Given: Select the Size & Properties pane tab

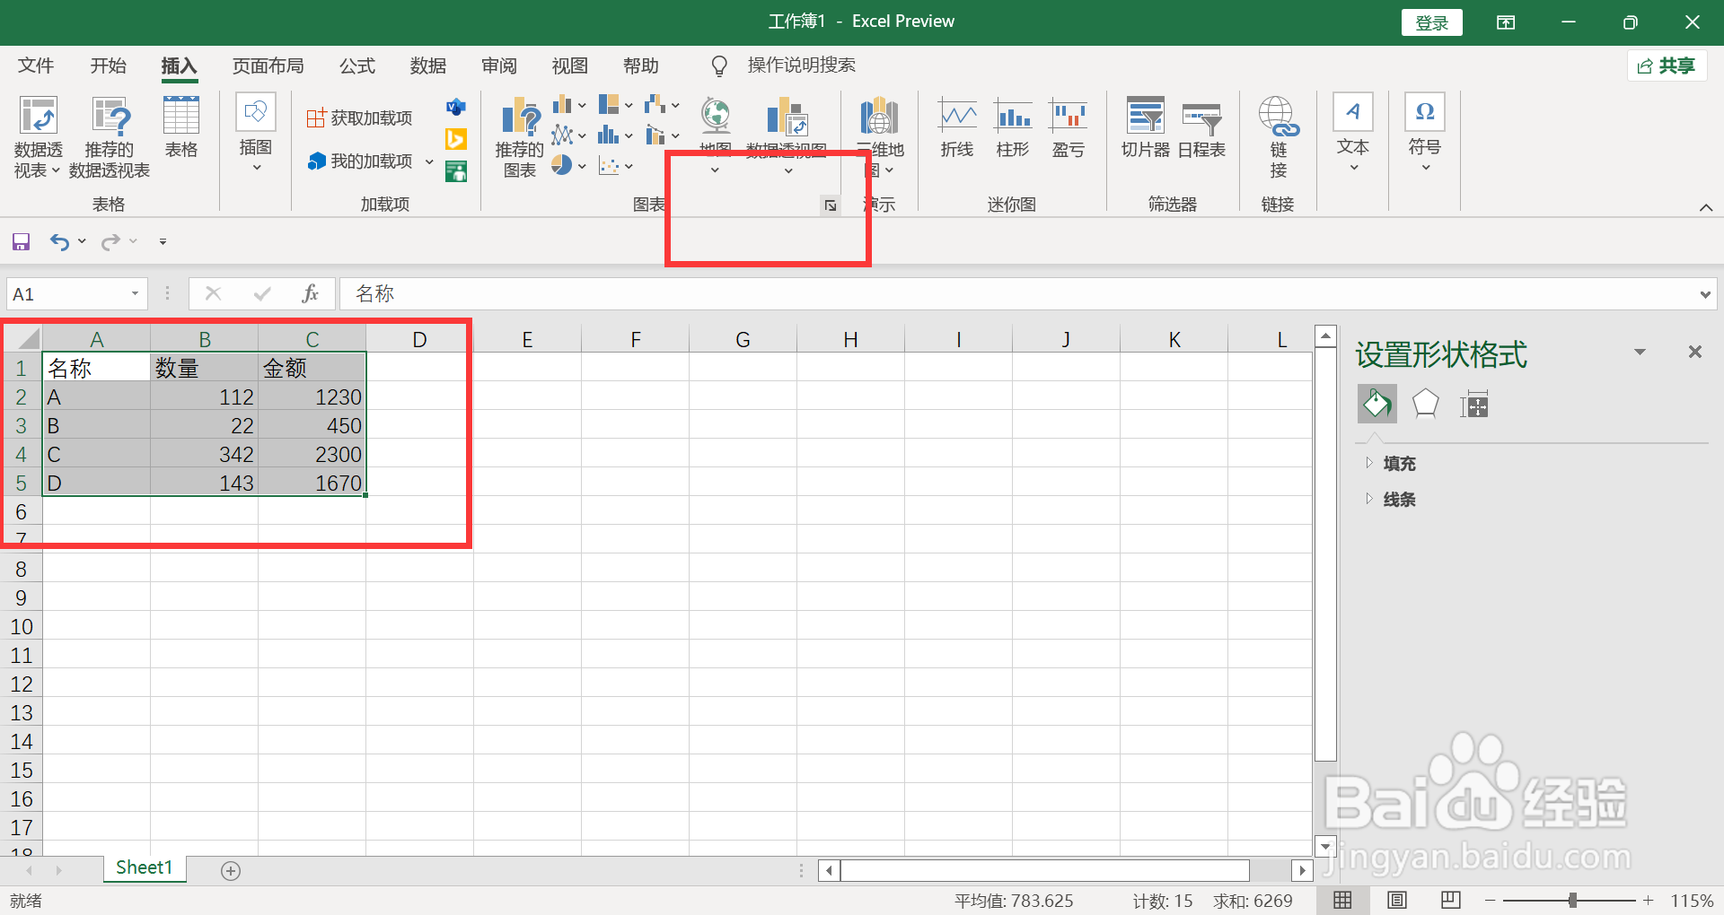Looking at the screenshot, I should [1473, 405].
